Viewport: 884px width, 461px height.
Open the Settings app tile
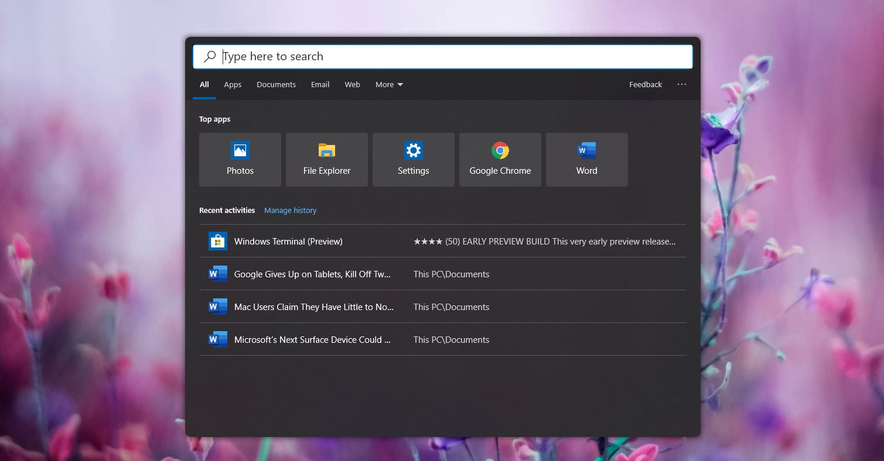pyautogui.click(x=414, y=160)
